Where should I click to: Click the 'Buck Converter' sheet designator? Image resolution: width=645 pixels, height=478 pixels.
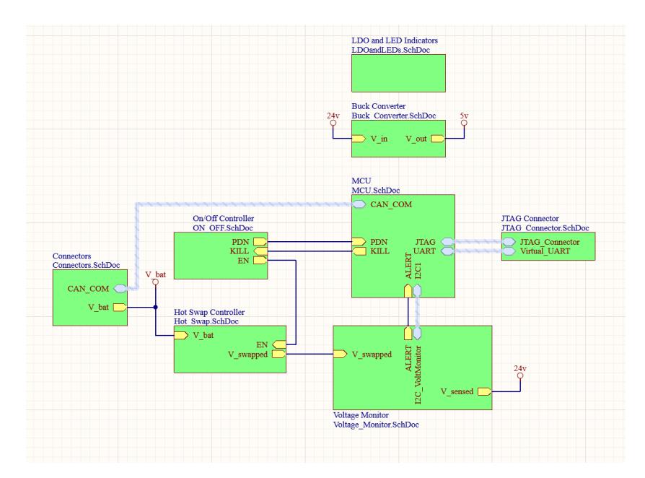379,106
